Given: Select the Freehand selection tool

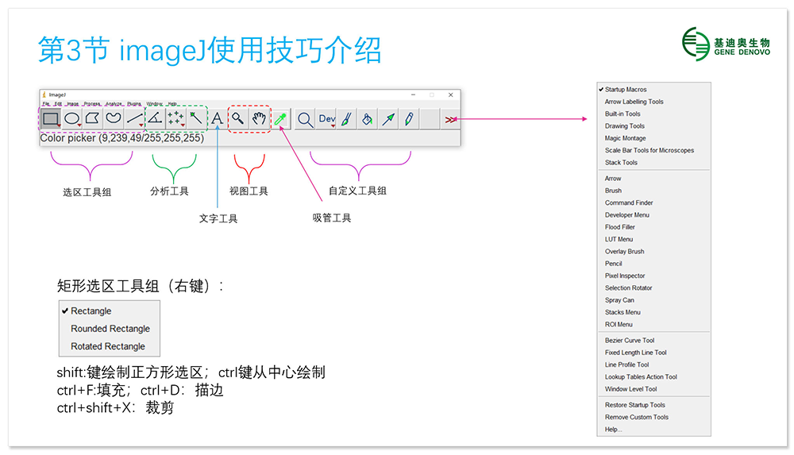Looking at the screenshot, I should pos(114,118).
